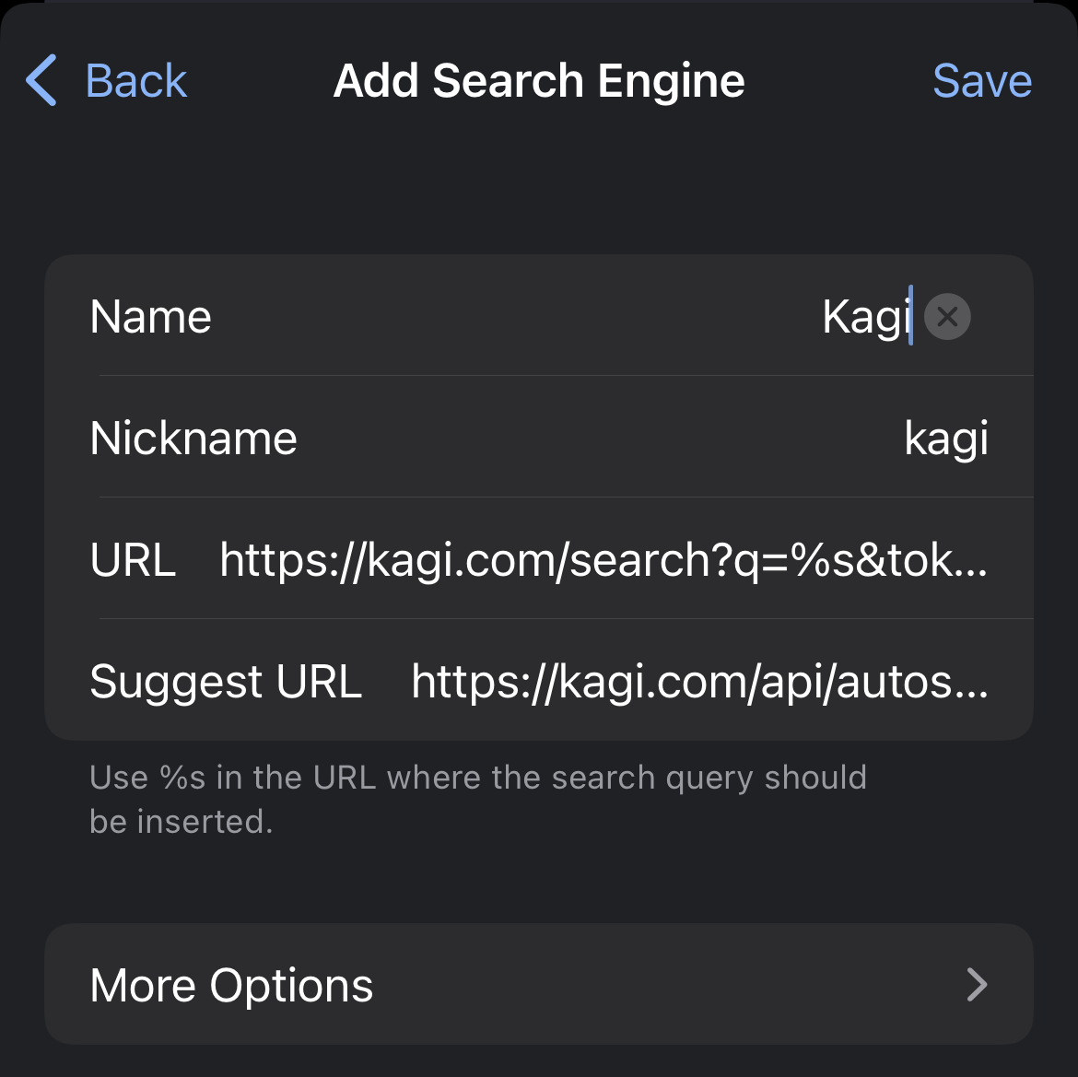Click the Suggest URL row label
Viewport: 1078px width, 1077px height.
226,682
